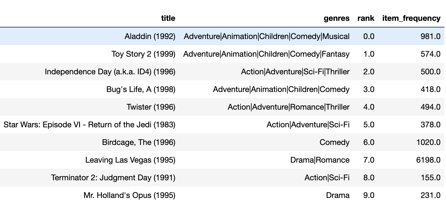Click Terminator 2: Judgment Day title

[x=113, y=178]
